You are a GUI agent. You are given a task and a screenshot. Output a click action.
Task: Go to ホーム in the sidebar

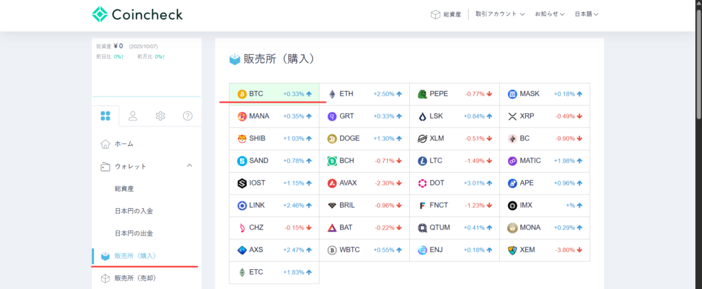(123, 144)
